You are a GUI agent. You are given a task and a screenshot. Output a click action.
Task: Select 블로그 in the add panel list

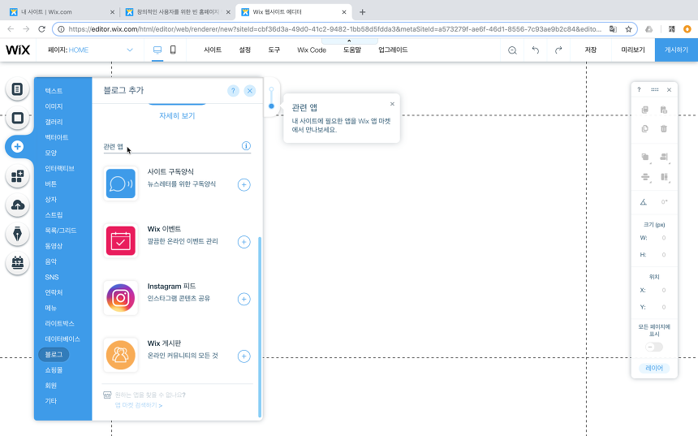(54, 355)
